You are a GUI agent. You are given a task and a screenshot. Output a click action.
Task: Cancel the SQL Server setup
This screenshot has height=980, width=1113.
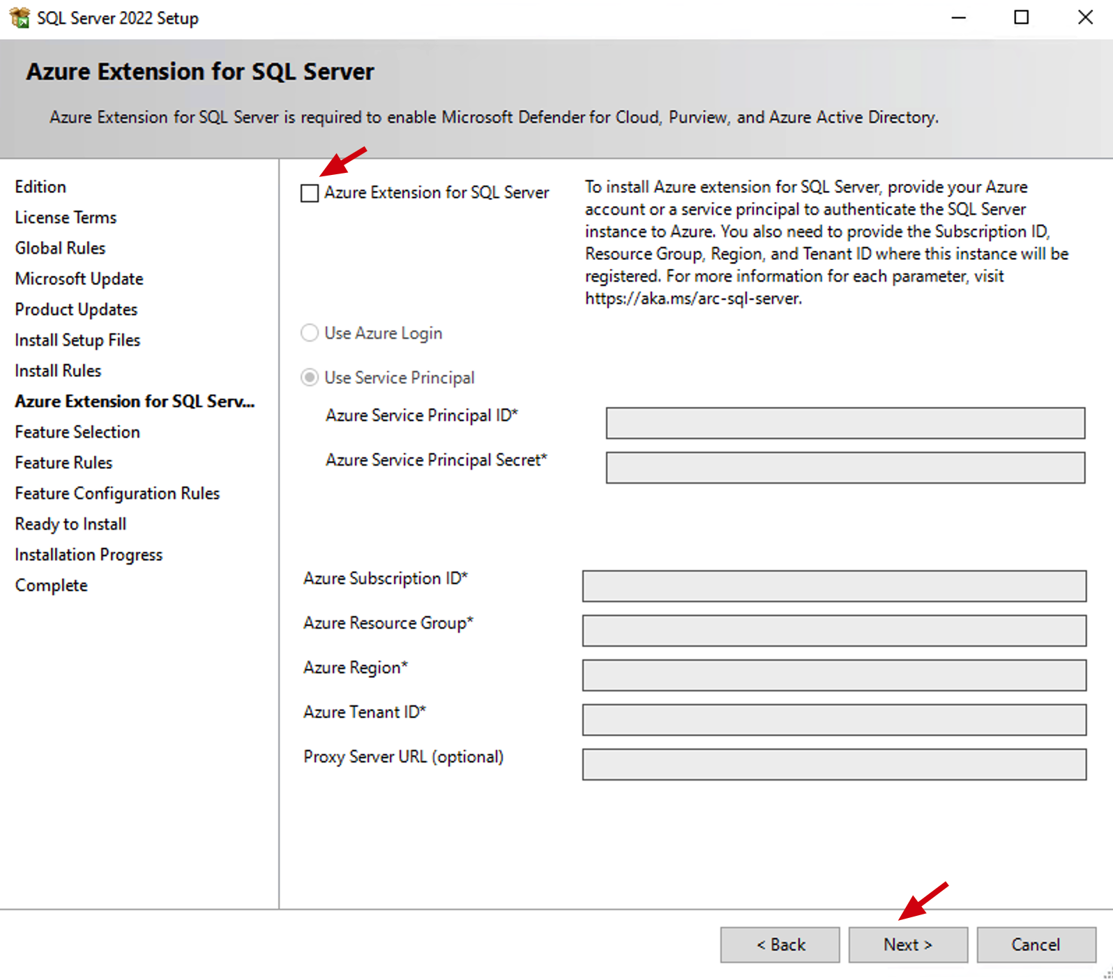coord(1036,944)
